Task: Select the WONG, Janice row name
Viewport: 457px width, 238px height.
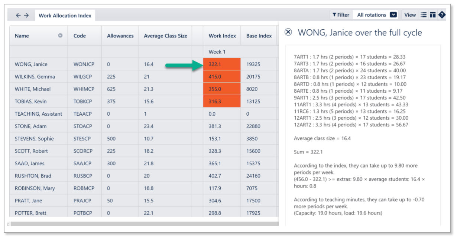Action: coord(31,64)
